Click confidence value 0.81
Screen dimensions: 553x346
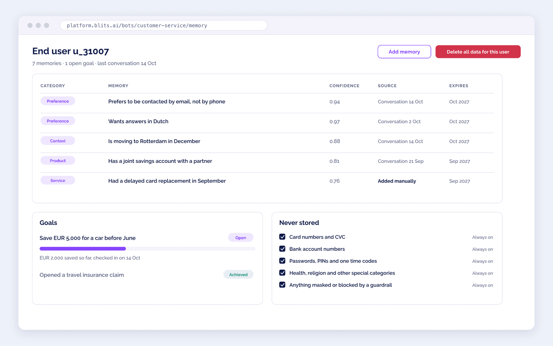(334, 161)
